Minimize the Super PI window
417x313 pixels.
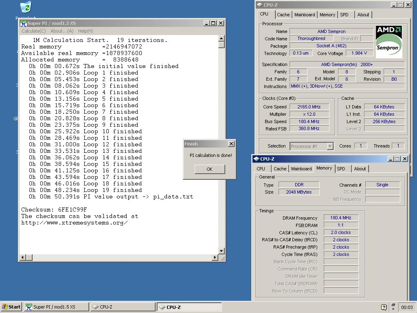point(206,23)
